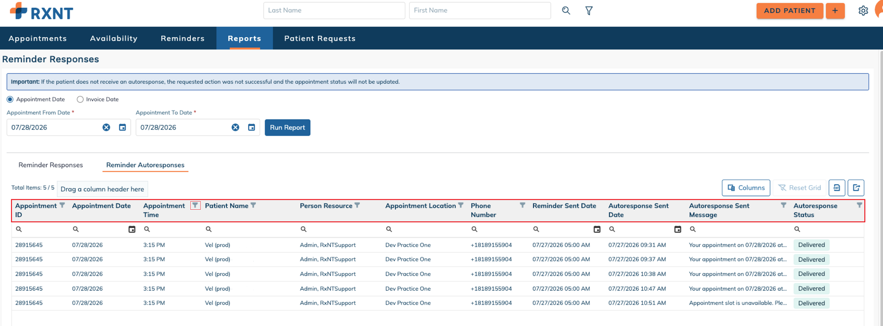Click the Person Resource filter search box
883x326 pixels.
pos(339,230)
